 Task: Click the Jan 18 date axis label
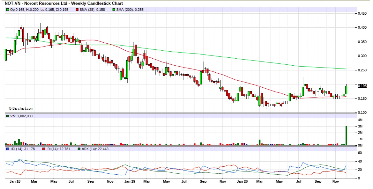coord(15,181)
